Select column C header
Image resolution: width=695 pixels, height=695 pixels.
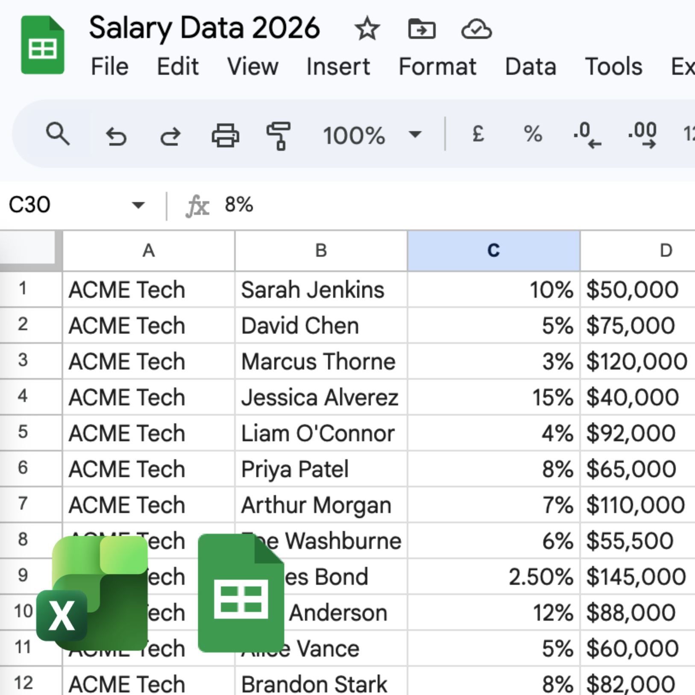pos(493,251)
